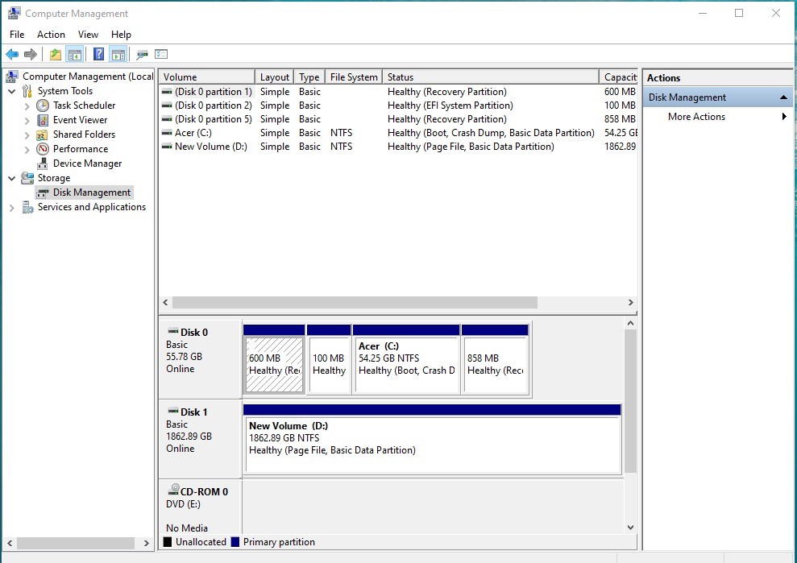Sort by the Capacity column header
Screen dimensions: 797x563
pyautogui.click(x=619, y=77)
